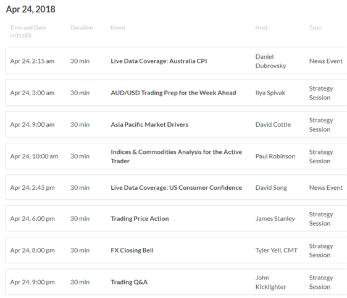This screenshot has width=347, height=298.
Task: Click the Type column header
Action: [315, 28]
